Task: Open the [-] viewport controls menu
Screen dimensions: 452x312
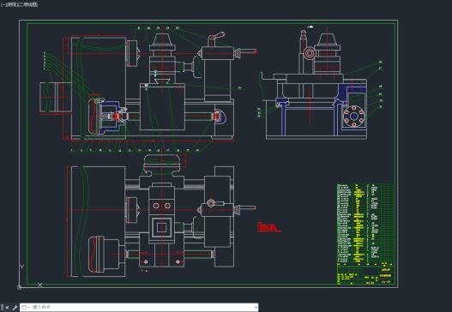Action: coord(3,4)
